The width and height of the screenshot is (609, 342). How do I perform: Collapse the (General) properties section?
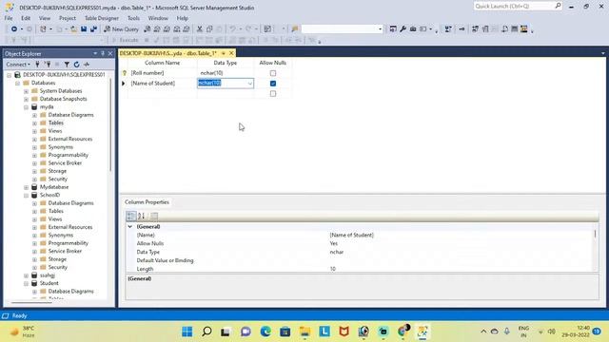[x=130, y=226]
